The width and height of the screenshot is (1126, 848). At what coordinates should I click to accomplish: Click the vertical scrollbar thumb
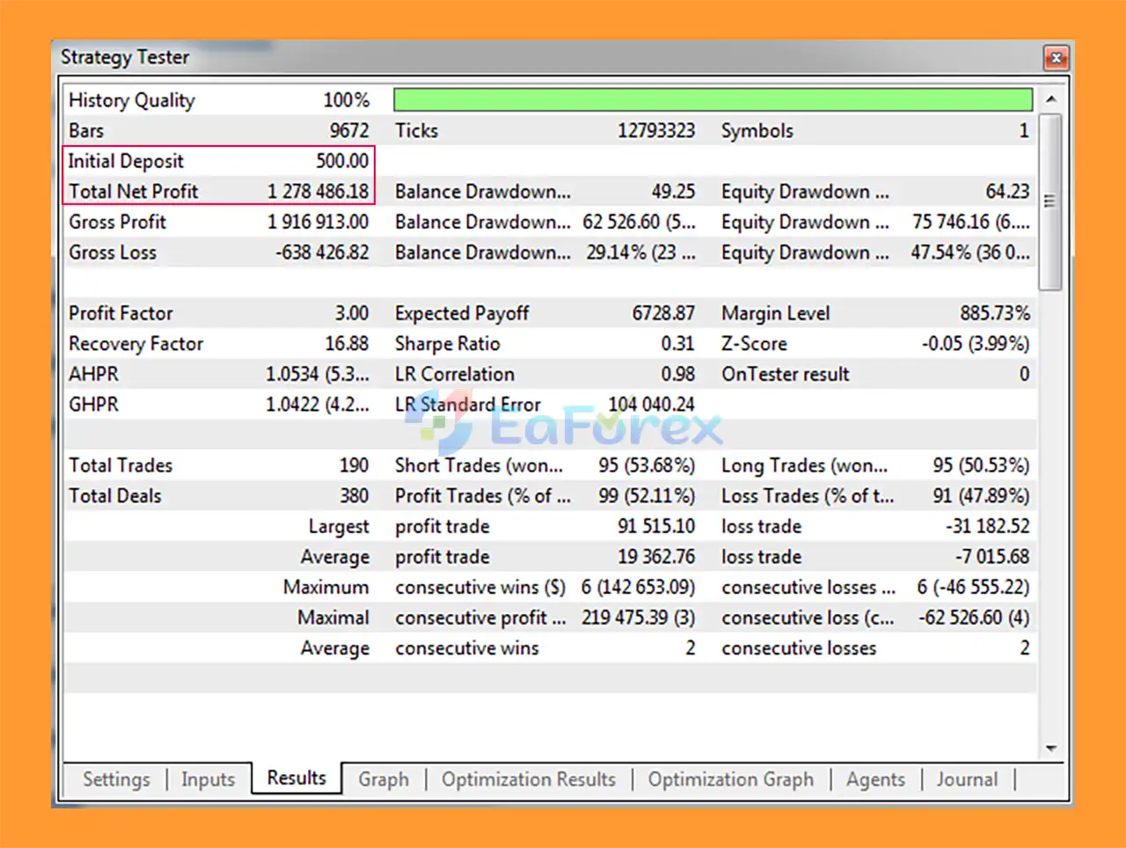pyautogui.click(x=1050, y=201)
